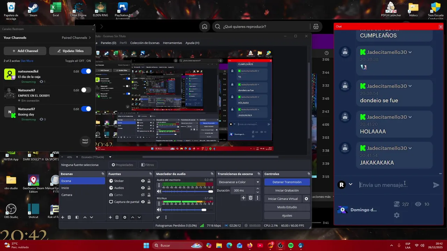Open Ayuda (H) menu
This screenshot has height=251, width=447.
click(x=192, y=43)
